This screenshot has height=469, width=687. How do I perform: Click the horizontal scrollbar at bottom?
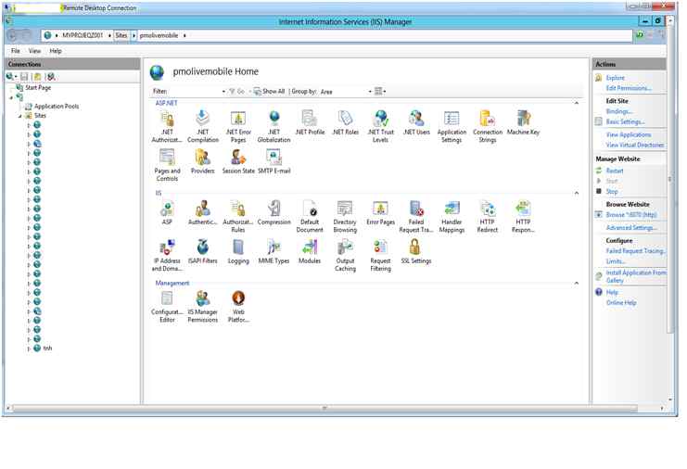324,408
